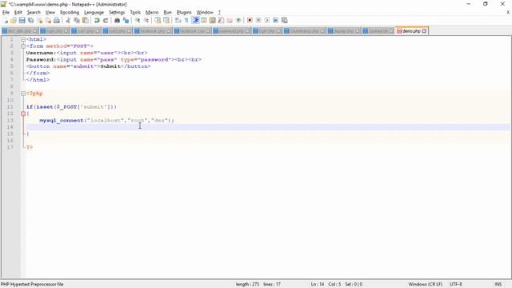Toggle synchronized vertical scrolling
Image resolution: width=512 pixels, height=288 pixels.
[158, 20]
